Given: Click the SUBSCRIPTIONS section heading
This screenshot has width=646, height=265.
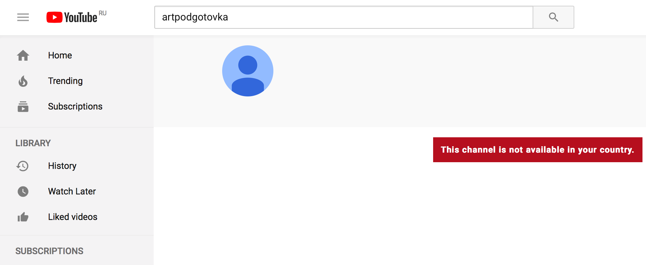Looking at the screenshot, I should point(49,251).
